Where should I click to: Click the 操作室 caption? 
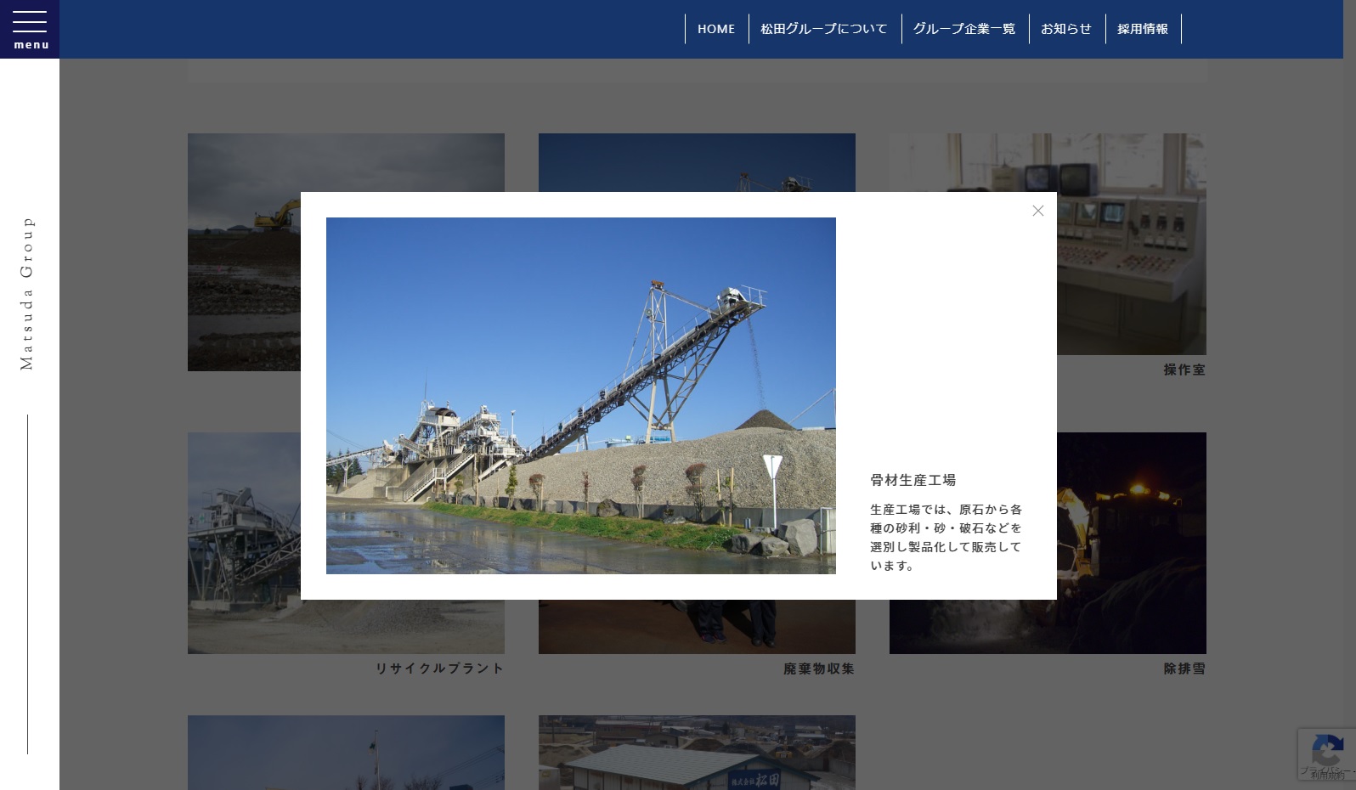[x=1184, y=370]
